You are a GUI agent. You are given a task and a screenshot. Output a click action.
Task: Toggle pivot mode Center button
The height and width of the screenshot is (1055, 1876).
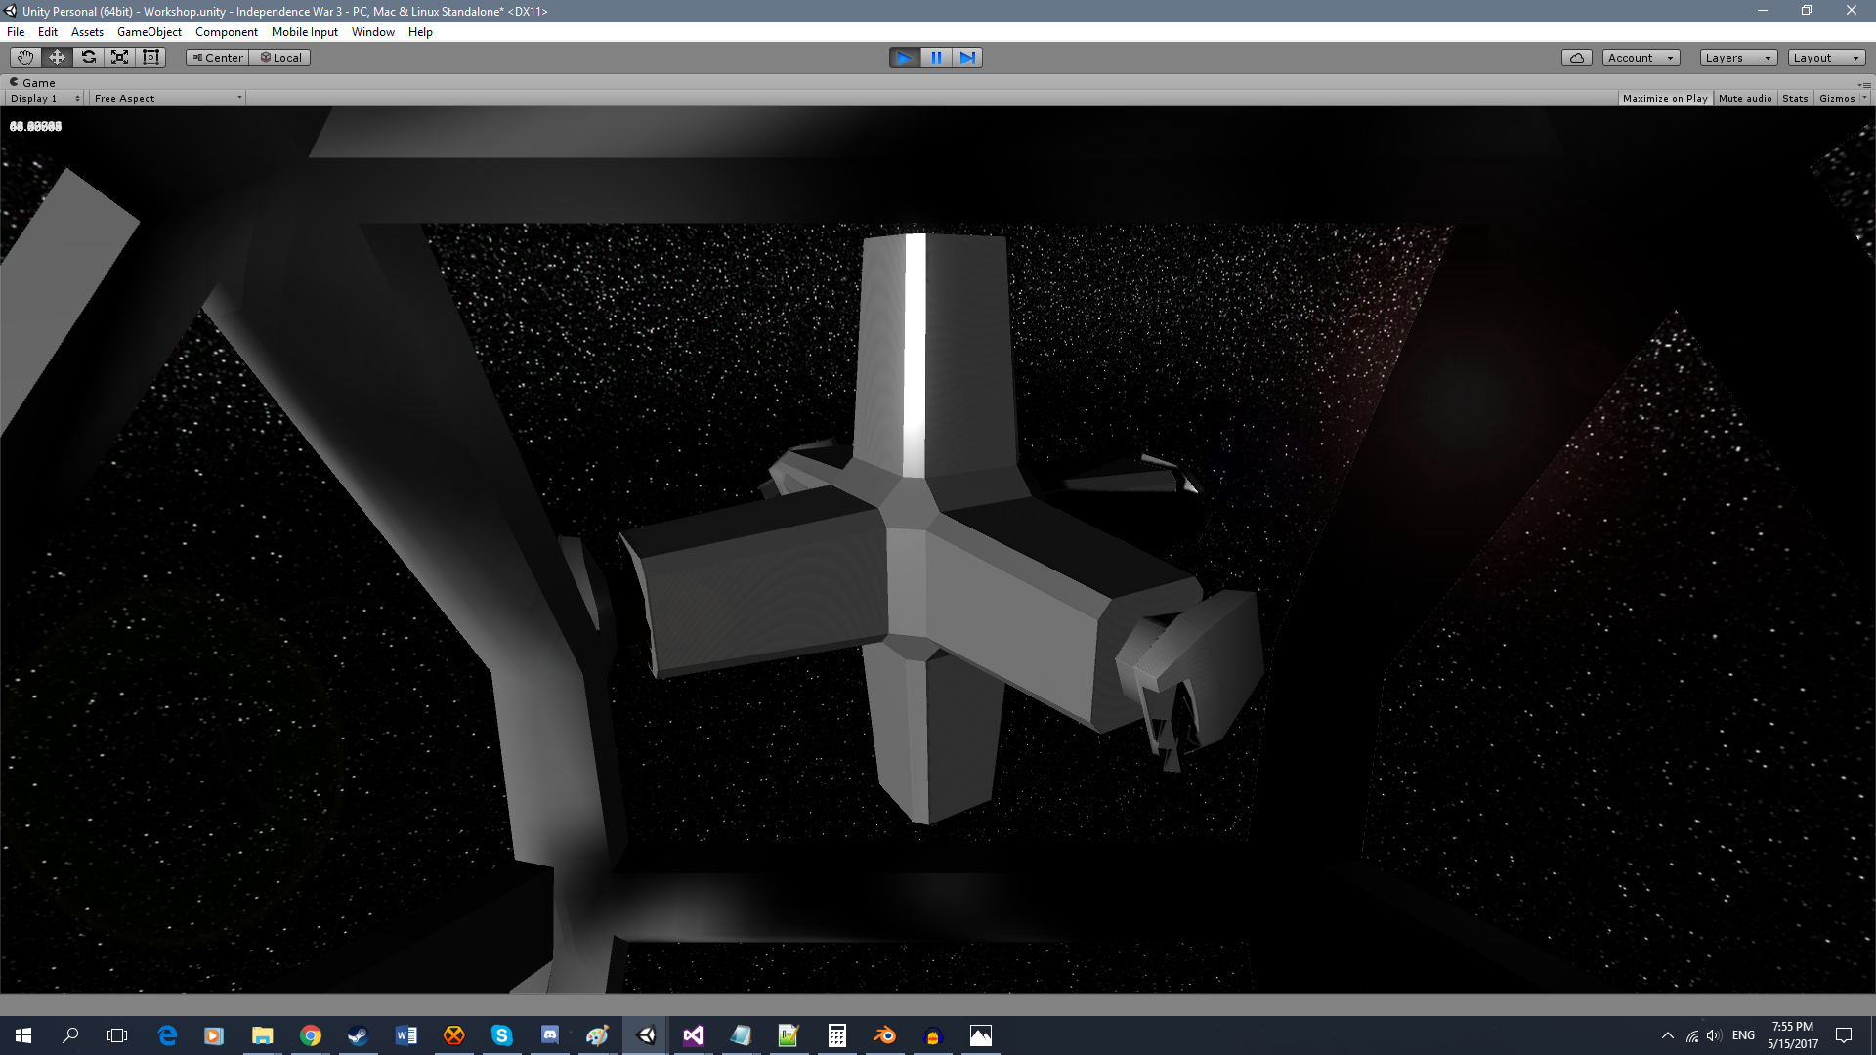(x=218, y=58)
